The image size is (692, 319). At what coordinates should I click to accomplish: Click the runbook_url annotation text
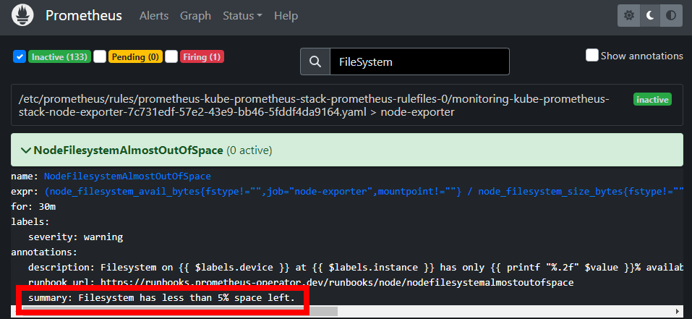point(301,282)
